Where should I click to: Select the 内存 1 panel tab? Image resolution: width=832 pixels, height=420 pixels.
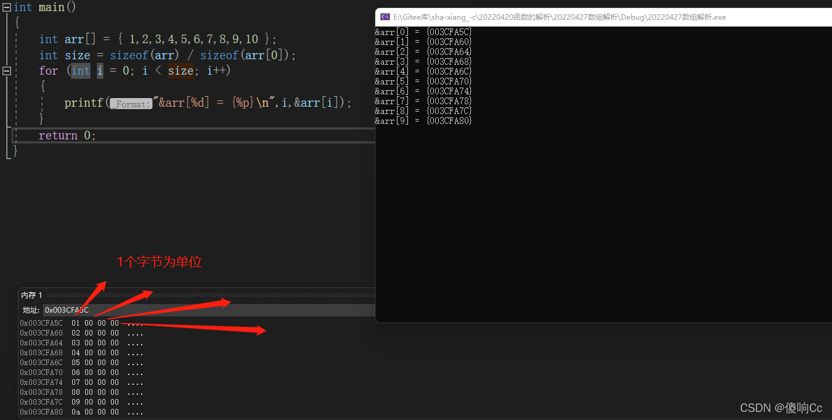pos(31,295)
